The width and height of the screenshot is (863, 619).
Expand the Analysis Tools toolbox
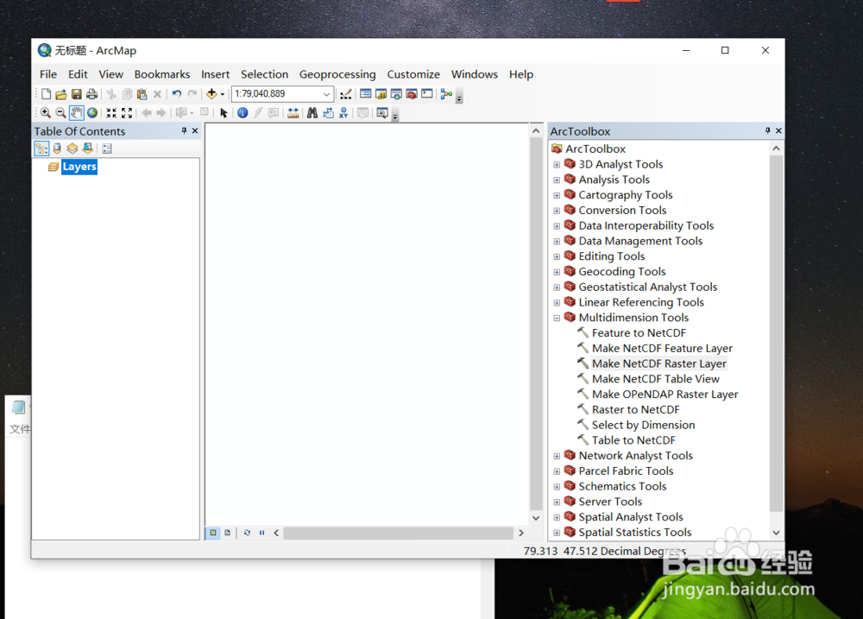557,180
